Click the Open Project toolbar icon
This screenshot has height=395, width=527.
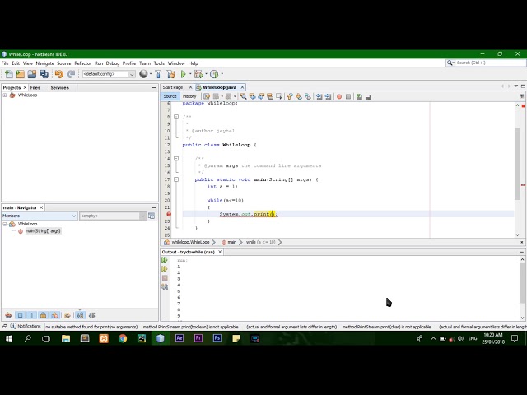click(32, 74)
